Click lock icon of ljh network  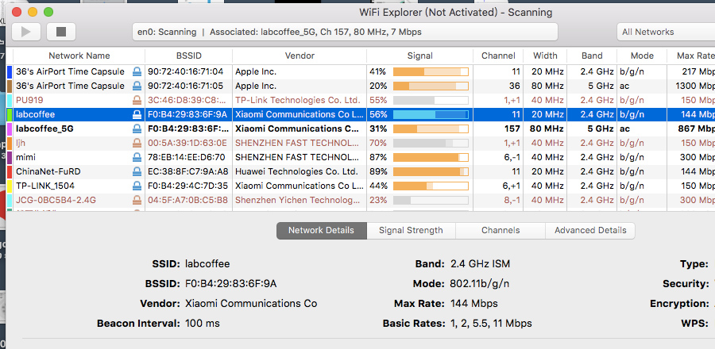[137, 143]
